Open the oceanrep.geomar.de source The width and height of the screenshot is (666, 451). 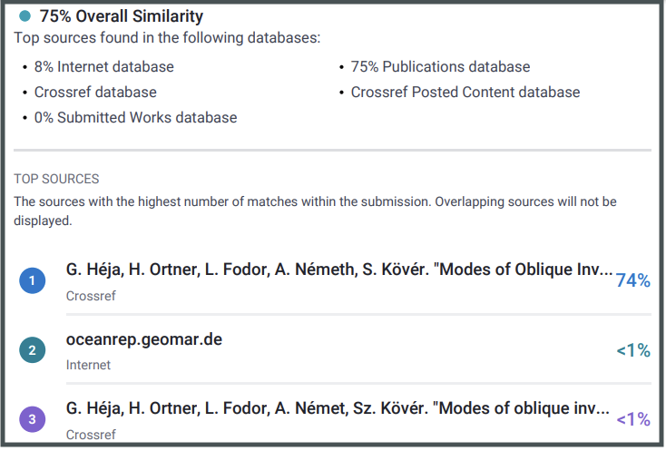[x=144, y=339]
